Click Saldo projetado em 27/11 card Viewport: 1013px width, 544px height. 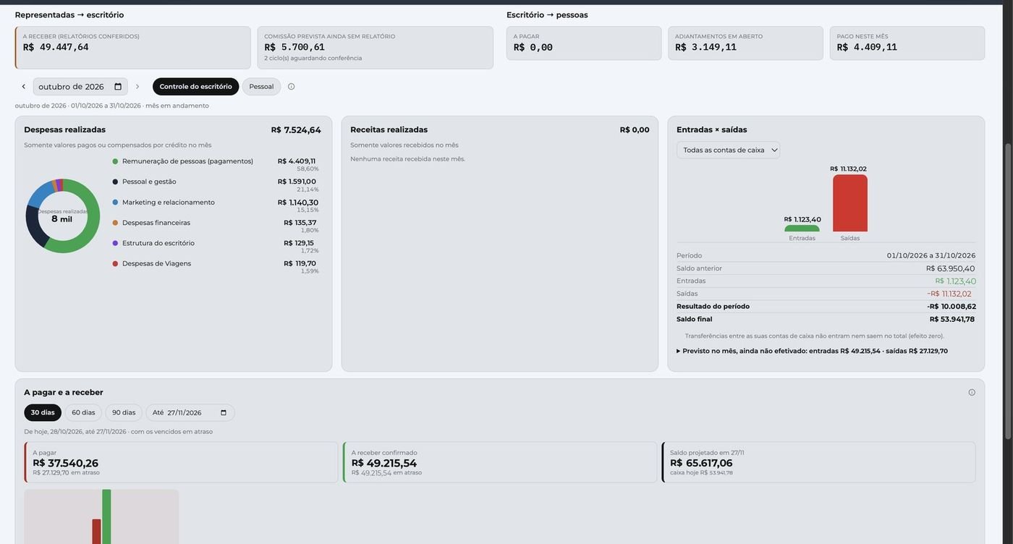click(x=818, y=463)
